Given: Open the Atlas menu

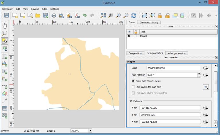Looking at the screenshot, I should pos(44,9).
